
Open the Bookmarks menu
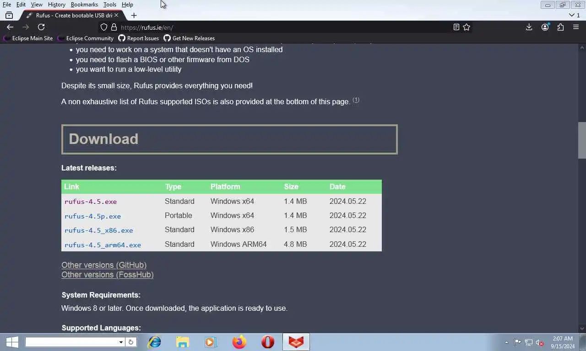(x=84, y=5)
